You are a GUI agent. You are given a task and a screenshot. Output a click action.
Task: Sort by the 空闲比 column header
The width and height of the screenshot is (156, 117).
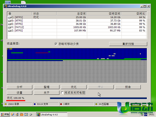tap(134, 14)
